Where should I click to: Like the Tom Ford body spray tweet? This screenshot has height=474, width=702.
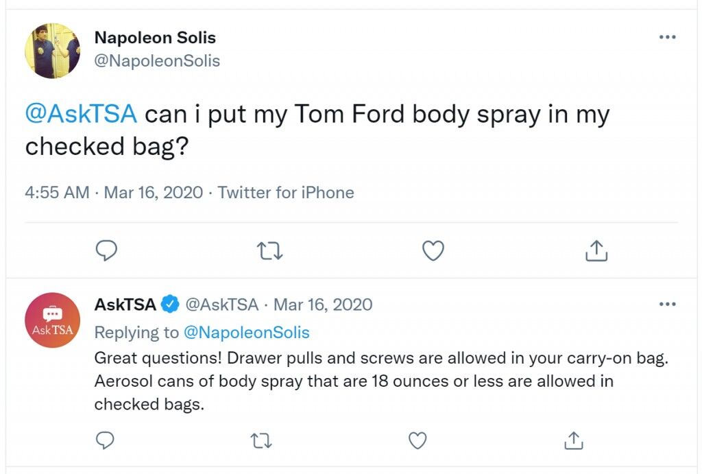(433, 250)
